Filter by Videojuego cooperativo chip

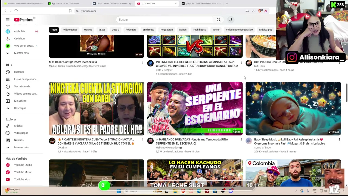coord(239,30)
